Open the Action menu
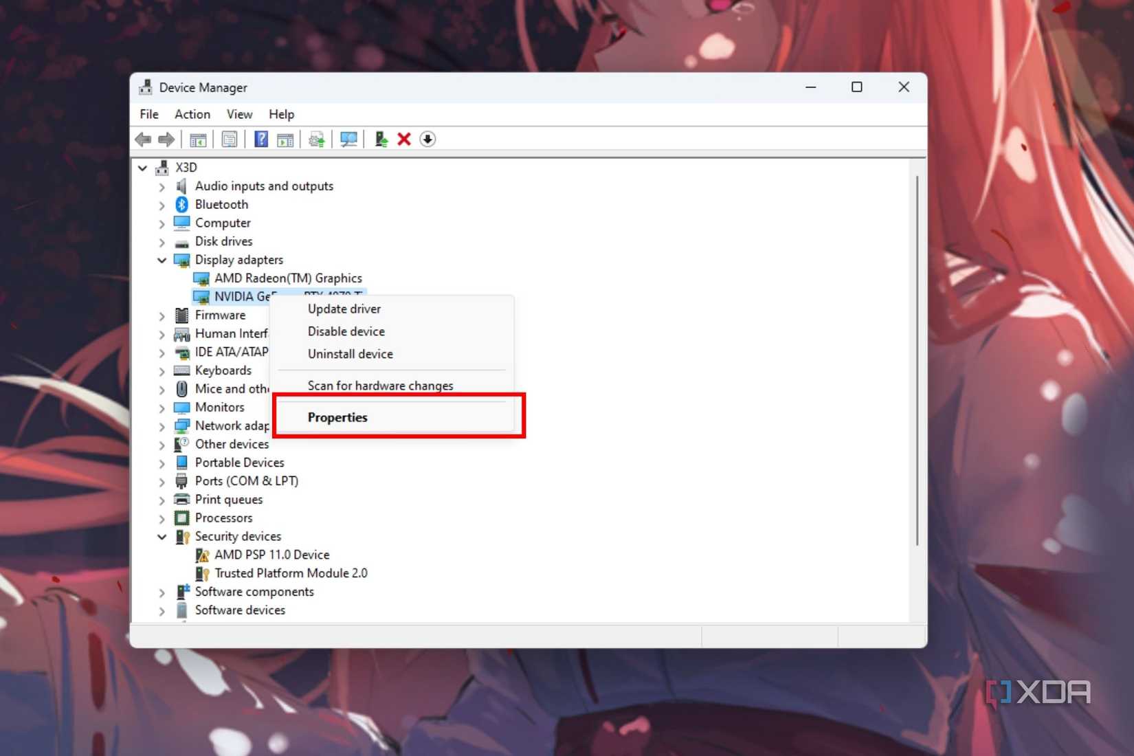 pyautogui.click(x=191, y=114)
